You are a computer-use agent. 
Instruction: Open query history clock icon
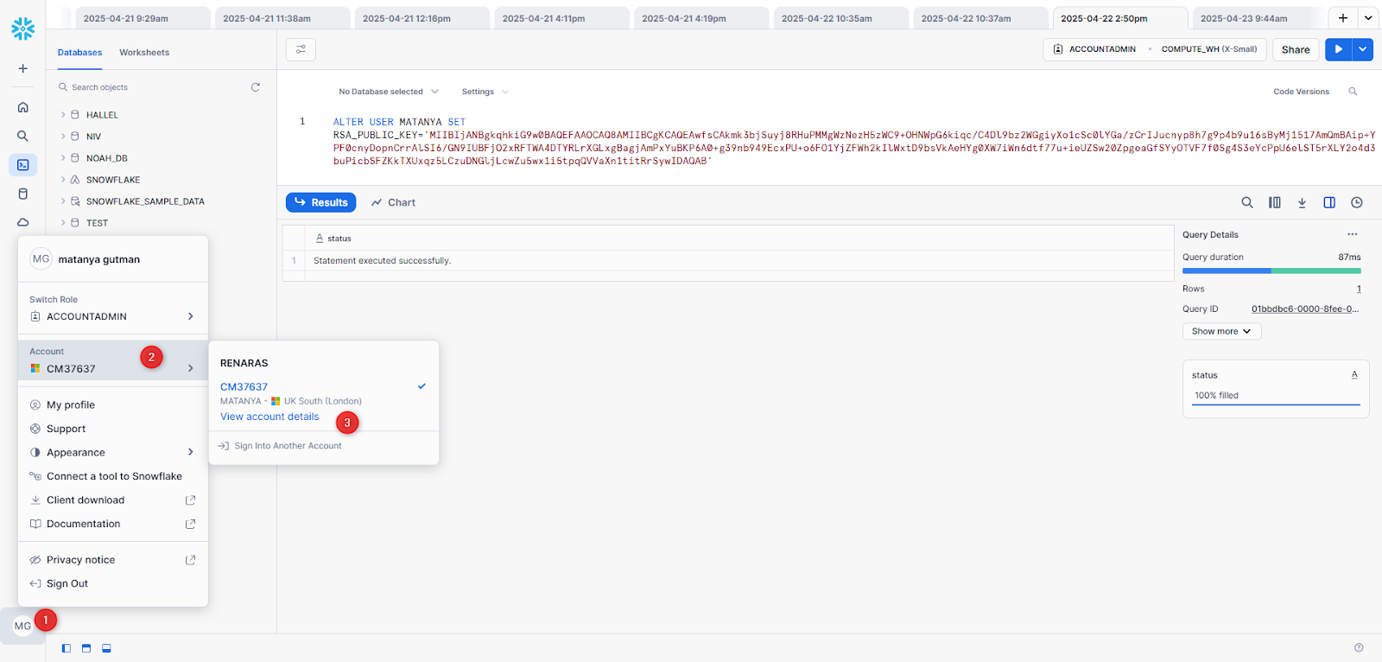point(1357,202)
